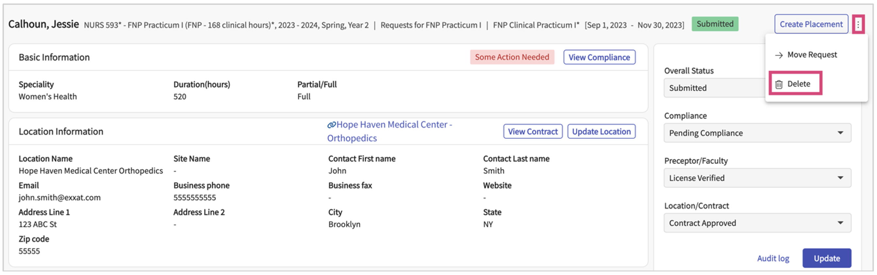Click the student name Calhoun, Jessie
This screenshot has width=877, height=275.
click(43, 24)
